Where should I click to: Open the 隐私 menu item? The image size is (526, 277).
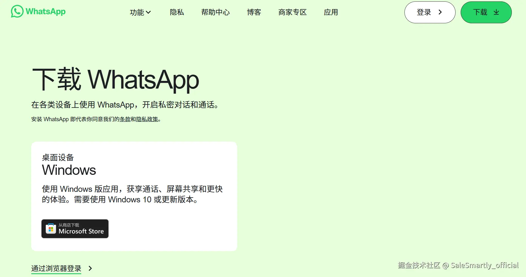coord(177,12)
